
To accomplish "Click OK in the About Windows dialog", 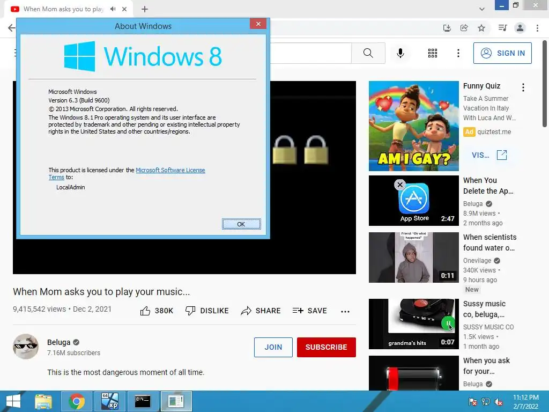I will [x=241, y=224].
